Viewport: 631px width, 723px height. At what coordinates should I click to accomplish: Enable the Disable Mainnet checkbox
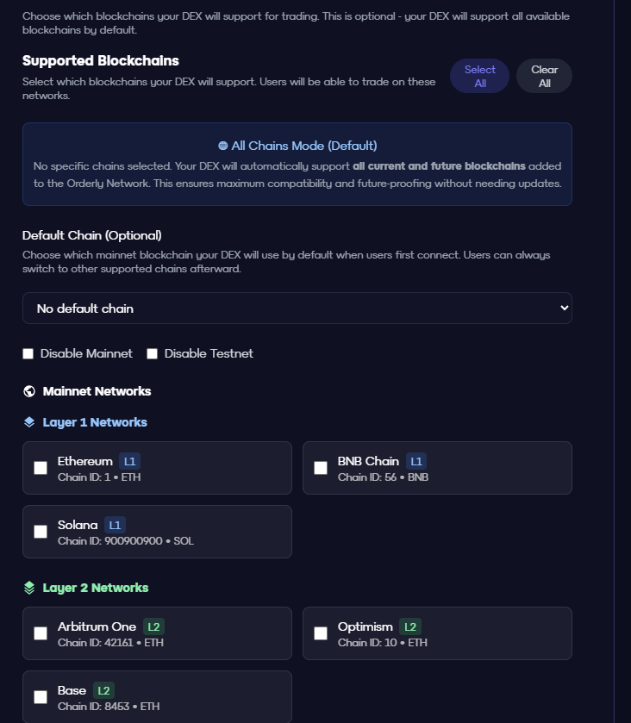tap(28, 353)
